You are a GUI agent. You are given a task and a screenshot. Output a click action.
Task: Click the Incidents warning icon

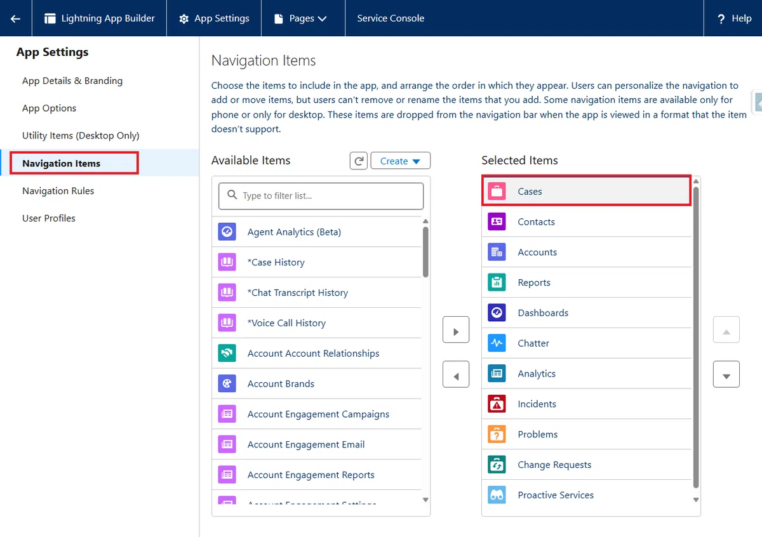tap(497, 404)
